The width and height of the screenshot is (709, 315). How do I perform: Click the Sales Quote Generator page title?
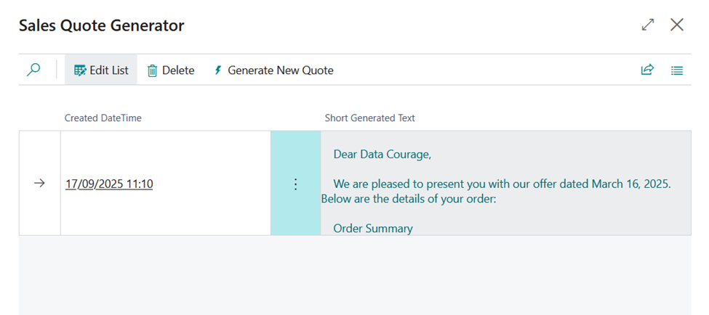[101, 25]
